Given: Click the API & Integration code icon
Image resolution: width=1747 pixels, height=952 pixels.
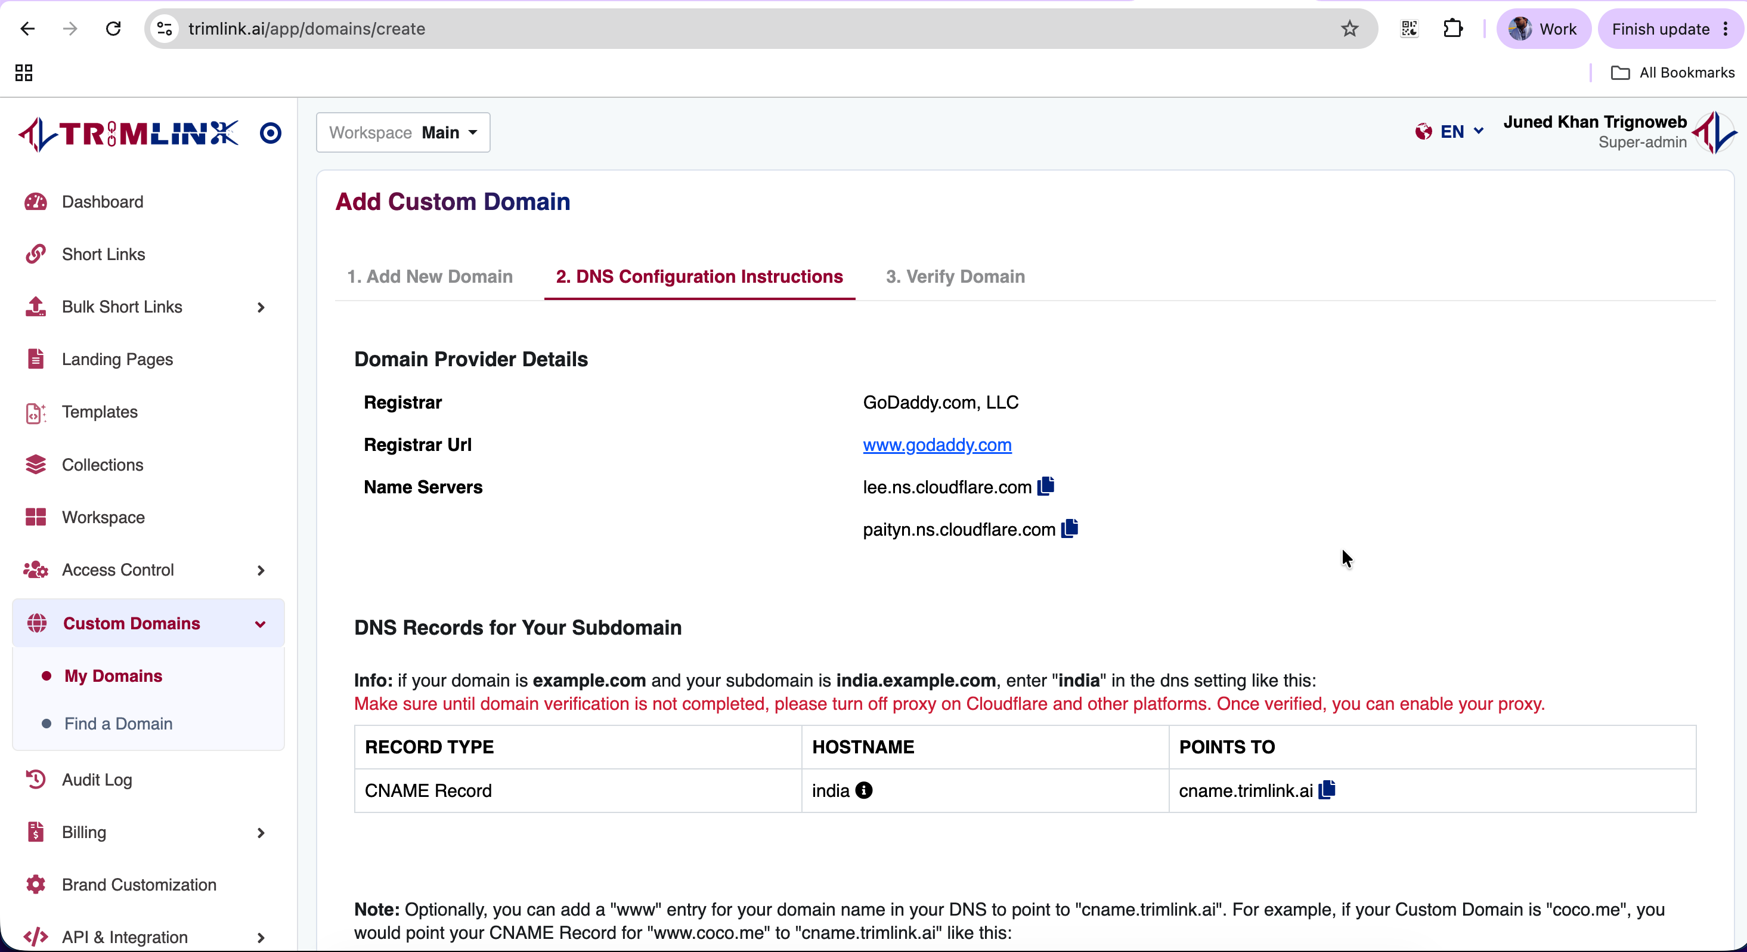Looking at the screenshot, I should [x=35, y=937].
